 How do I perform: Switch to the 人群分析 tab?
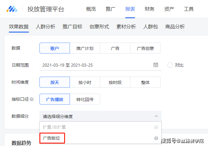pos(46,26)
